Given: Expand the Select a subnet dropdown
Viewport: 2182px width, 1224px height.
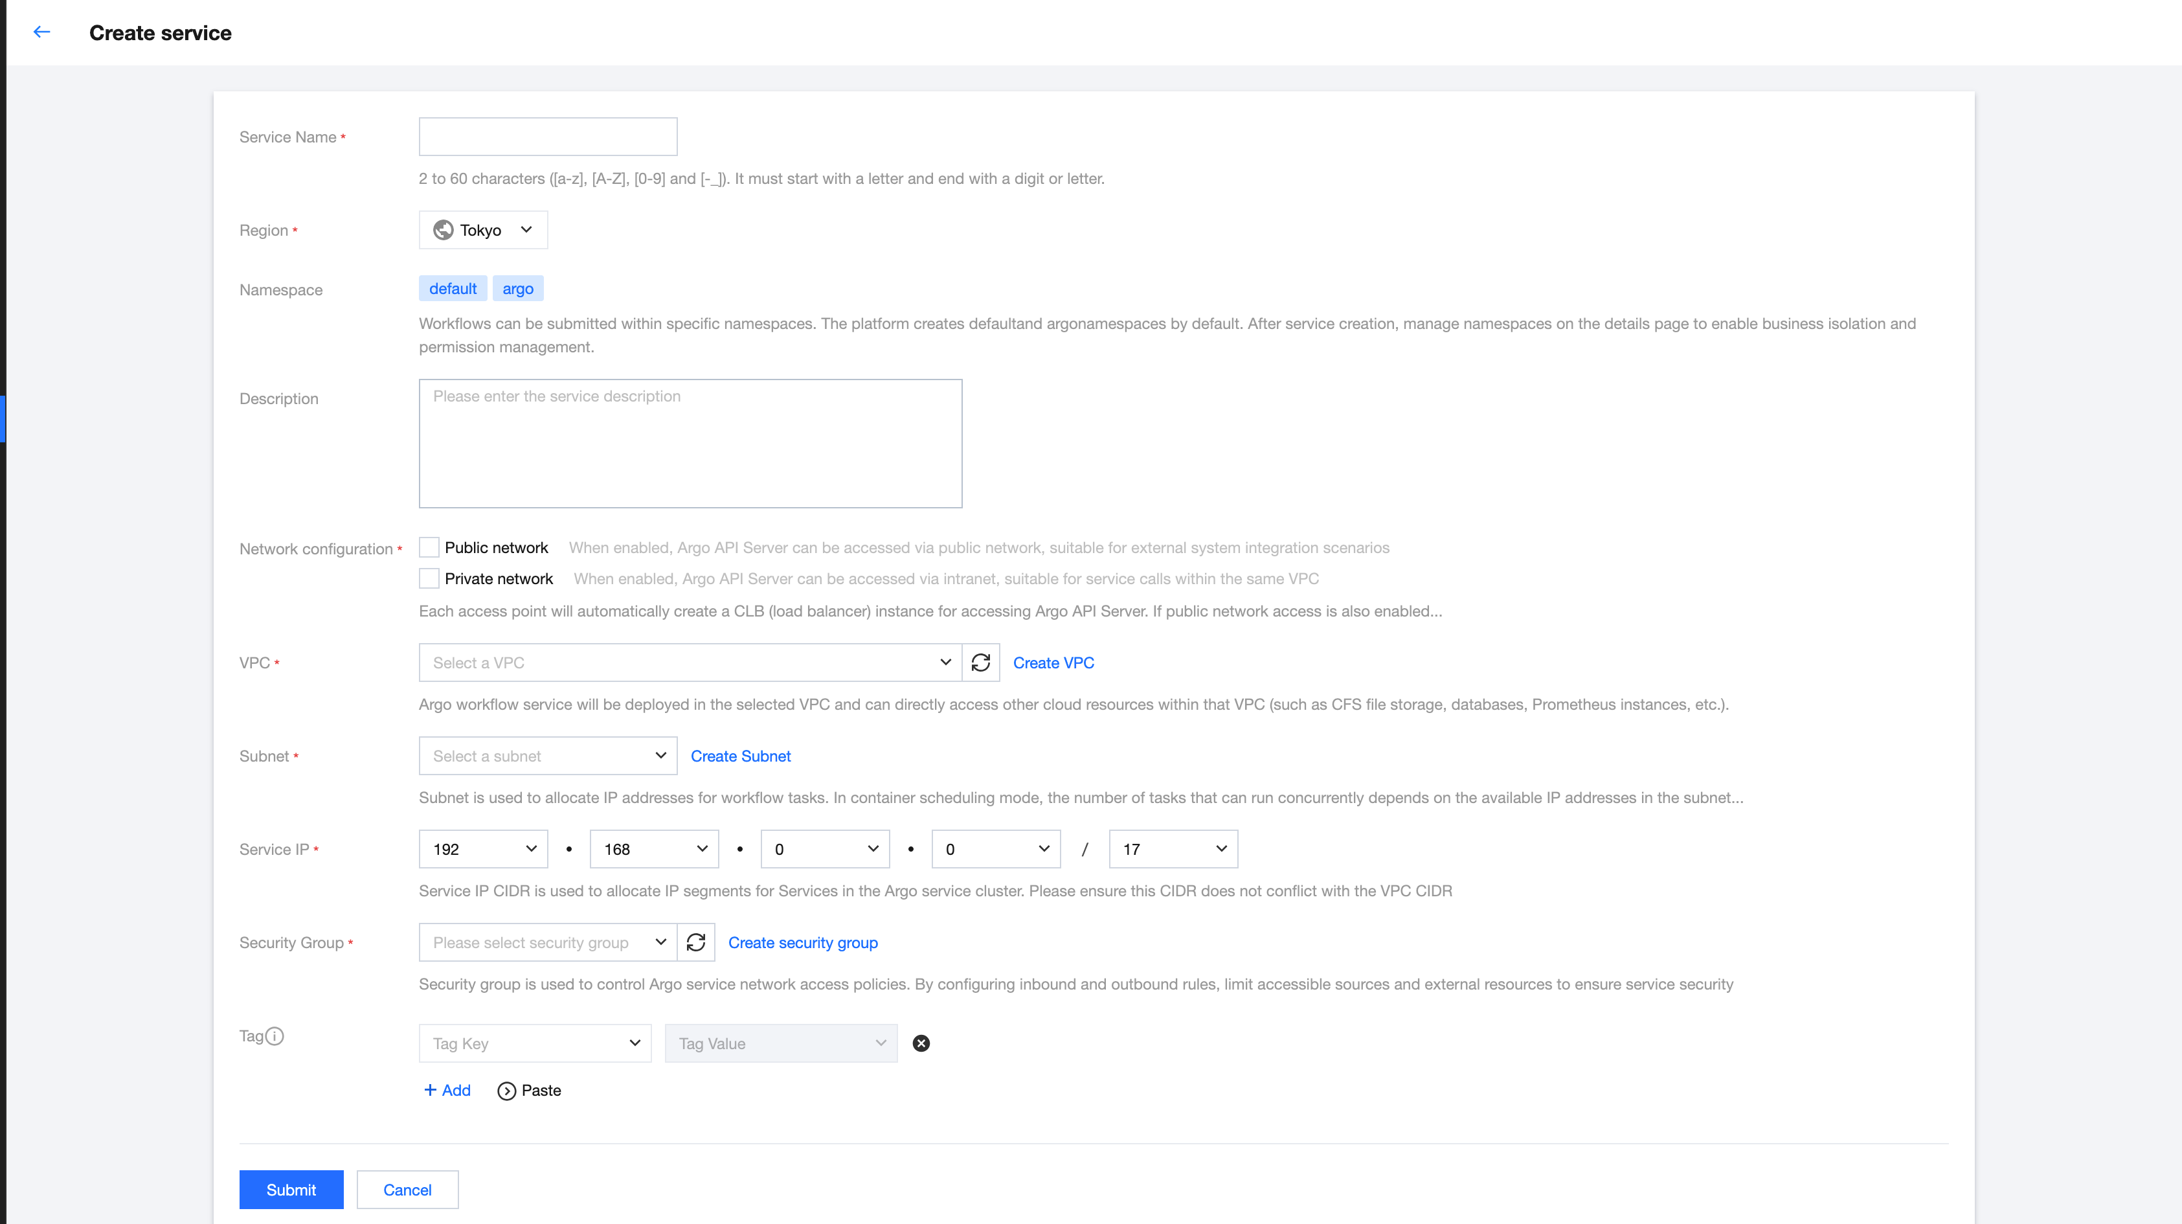Looking at the screenshot, I should pyautogui.click(x=547, y=756).
